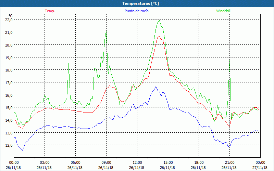Click the 27/11/18 date label
This screenshot has width=274, height=171.
coord(260,168)
